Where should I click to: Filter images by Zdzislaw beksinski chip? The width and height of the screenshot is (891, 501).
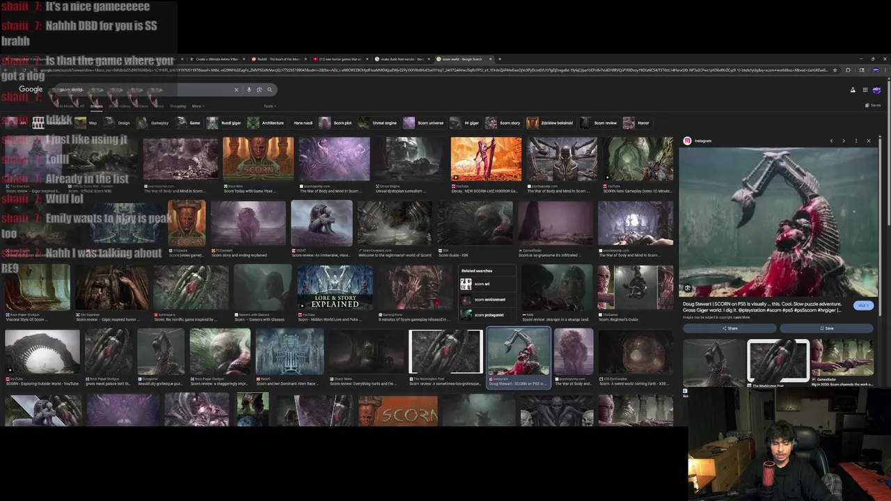click(x=551, y=123)
